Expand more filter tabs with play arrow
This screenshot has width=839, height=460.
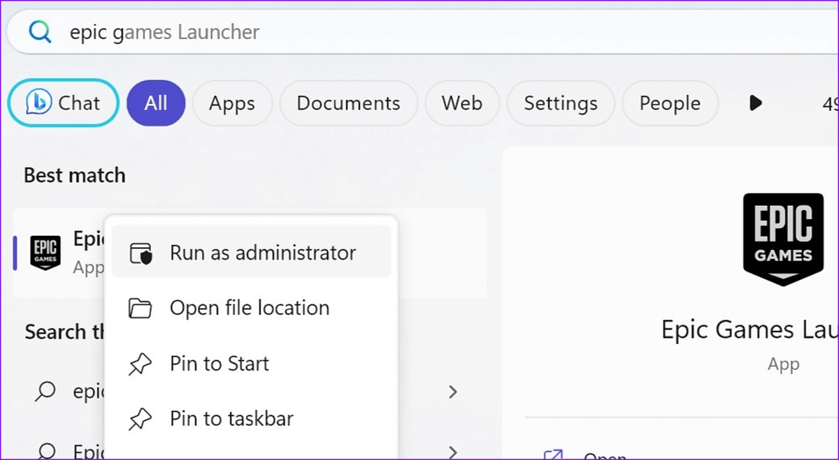click(755, 103)
